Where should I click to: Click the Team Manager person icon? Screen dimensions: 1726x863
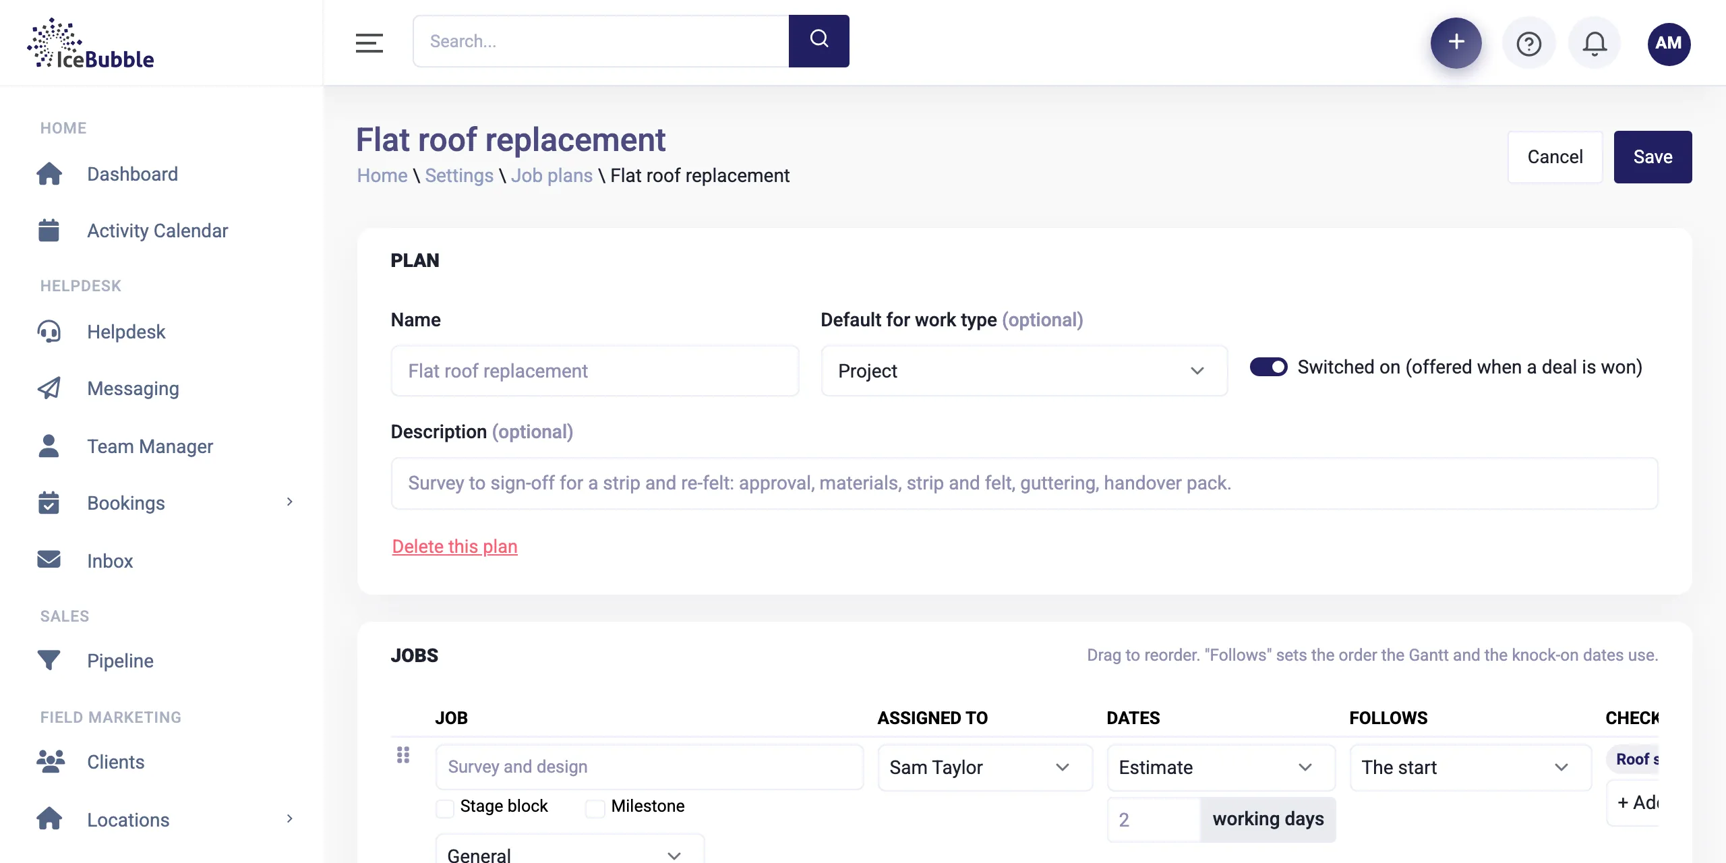coord(49,446)
